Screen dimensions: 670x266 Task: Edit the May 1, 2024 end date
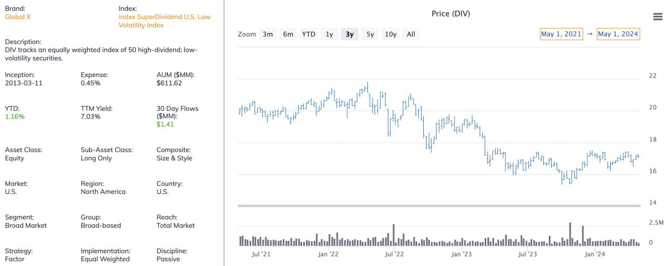click(x=618, y=34)
